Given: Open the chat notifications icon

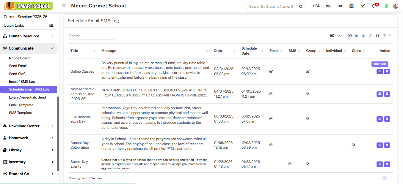Looking at the screenshot, I should 374,6.
